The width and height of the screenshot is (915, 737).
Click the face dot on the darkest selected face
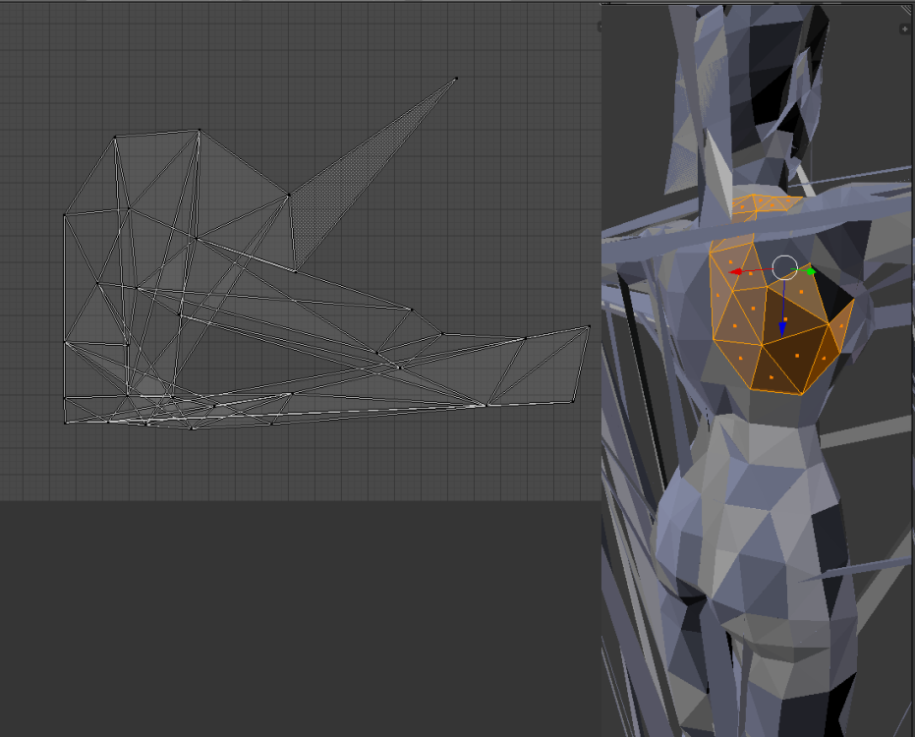pyautogui.click(x=796, y=356)
